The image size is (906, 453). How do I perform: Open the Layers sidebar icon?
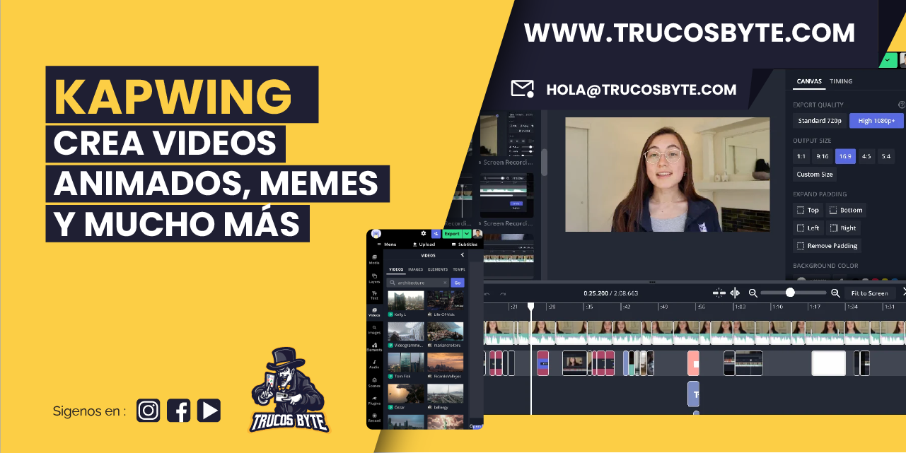(374, 277)
